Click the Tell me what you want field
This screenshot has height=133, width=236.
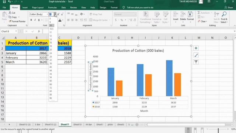[x=140, y=7]
